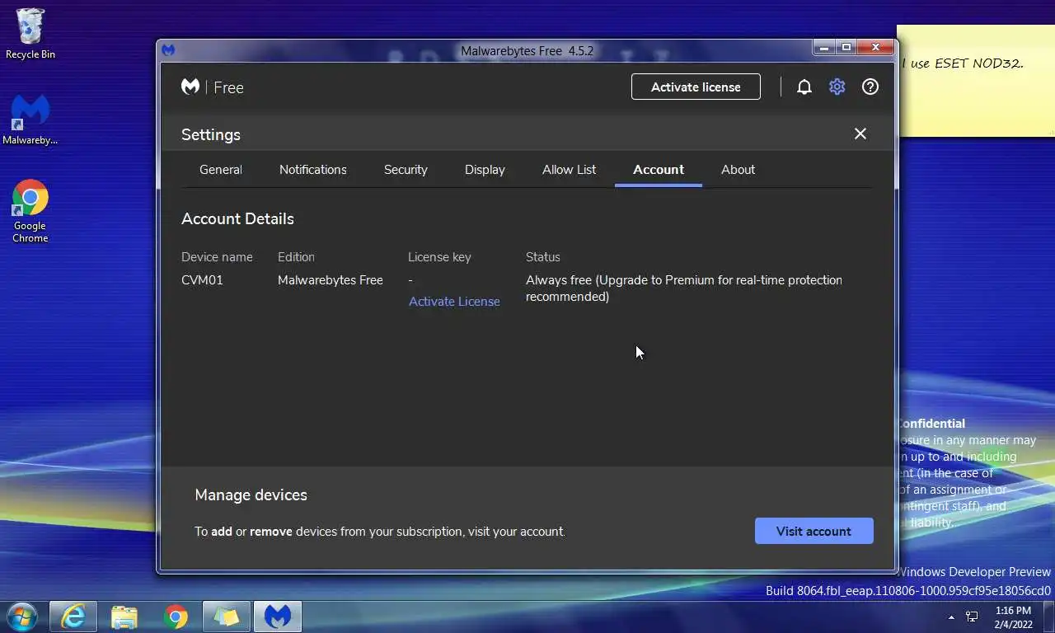This screenshot has width=1055, height=633.
Task: Open the Recycle Bin desktop icon
Action: [x=30, y=34]
